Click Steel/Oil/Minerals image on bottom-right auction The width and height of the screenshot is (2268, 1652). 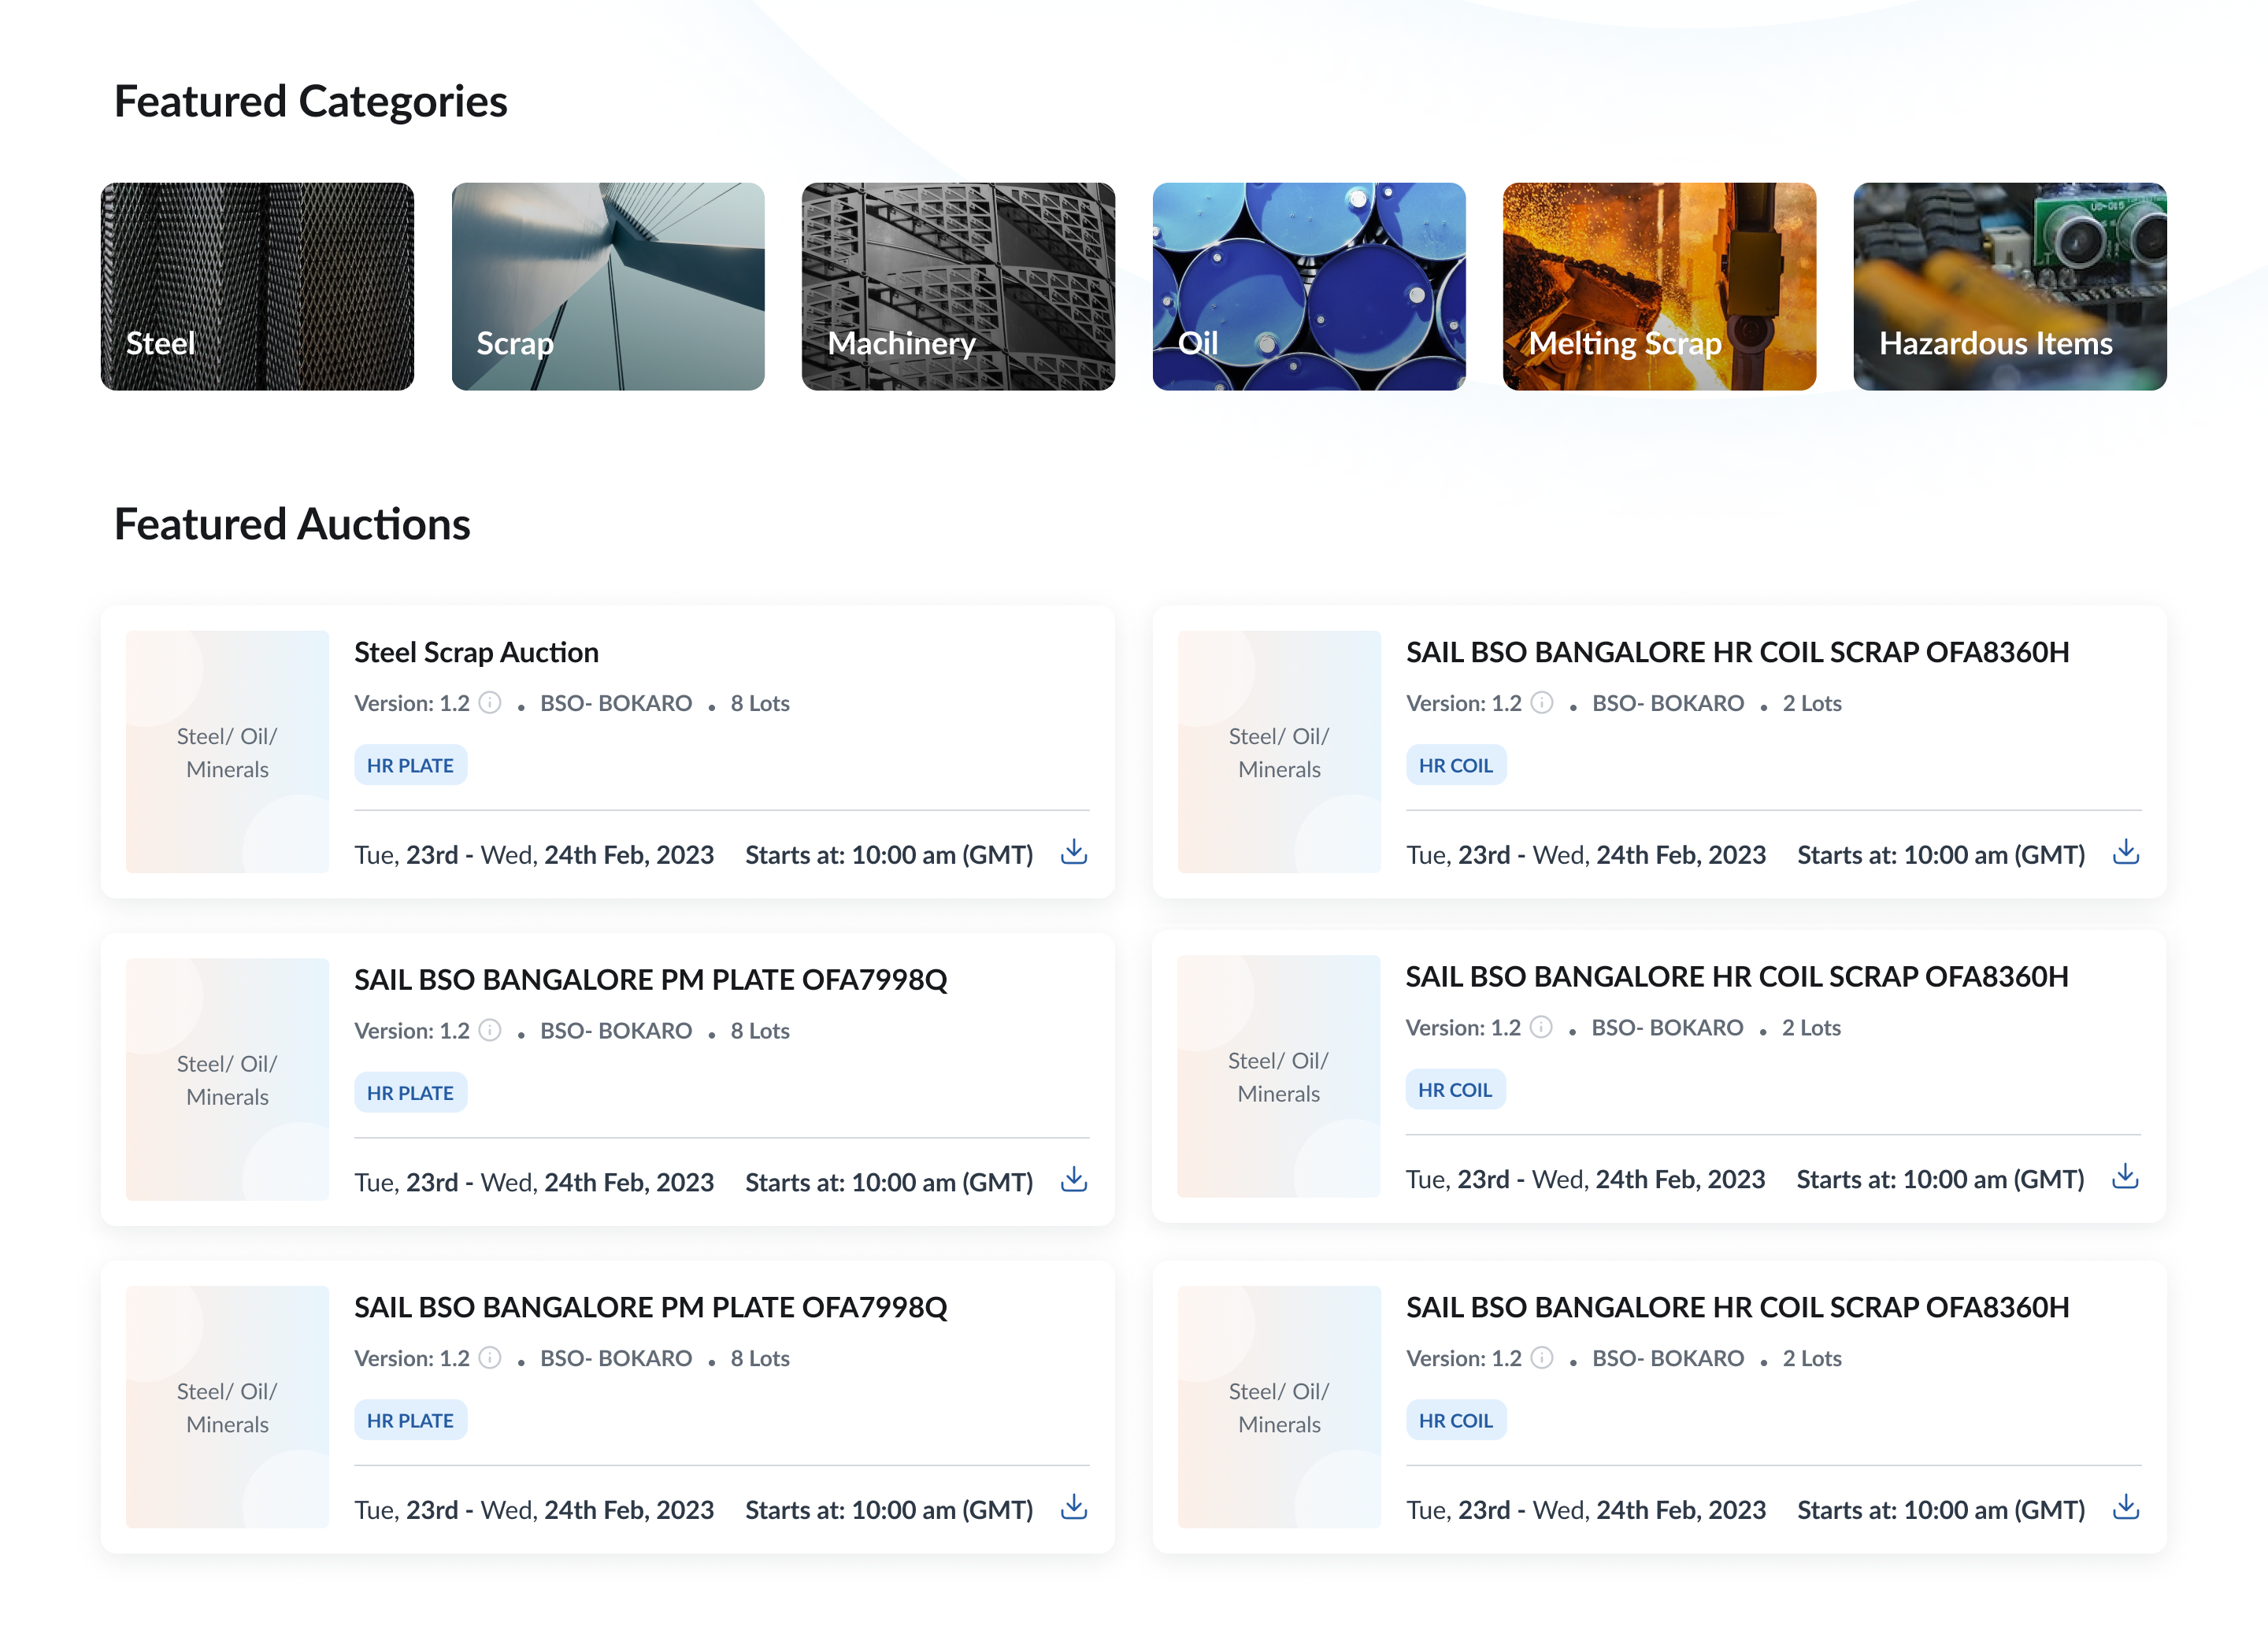(x=1278, y=1406)
